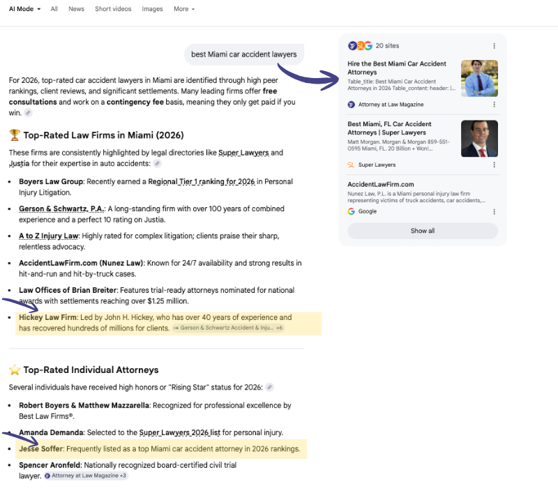558x488 pixels.
Task: Open the 'Super Lawyers 2026 list' link
Action: point(180,433)
